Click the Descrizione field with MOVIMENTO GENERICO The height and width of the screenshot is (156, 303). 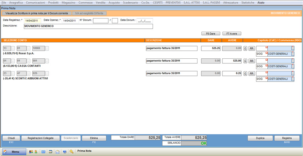point(88,26)
